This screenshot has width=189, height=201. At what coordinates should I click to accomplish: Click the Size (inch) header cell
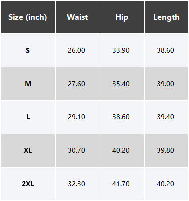[x=28, y=17]
